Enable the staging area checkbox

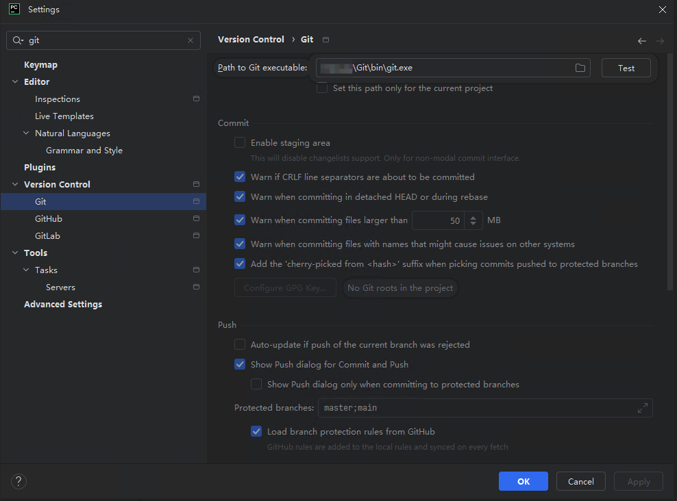coord(240,142)
